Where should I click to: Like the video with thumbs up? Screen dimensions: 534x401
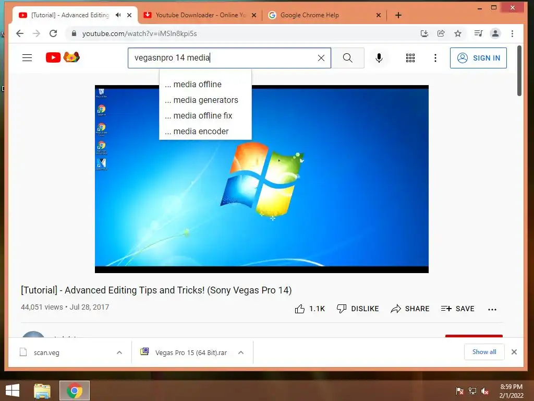tap(310, 309)
